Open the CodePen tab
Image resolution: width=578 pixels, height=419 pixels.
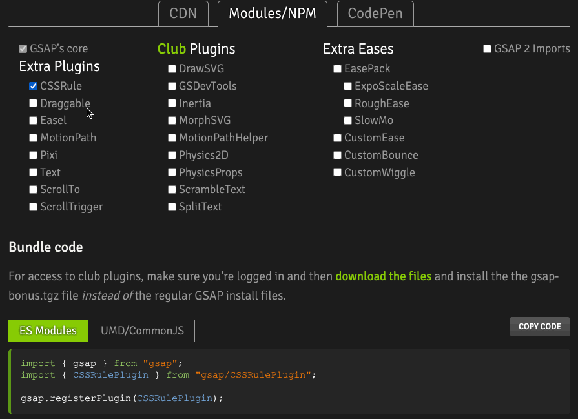coord(375,14)
